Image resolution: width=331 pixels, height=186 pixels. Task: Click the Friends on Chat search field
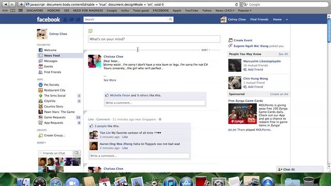tap(55, 153)
